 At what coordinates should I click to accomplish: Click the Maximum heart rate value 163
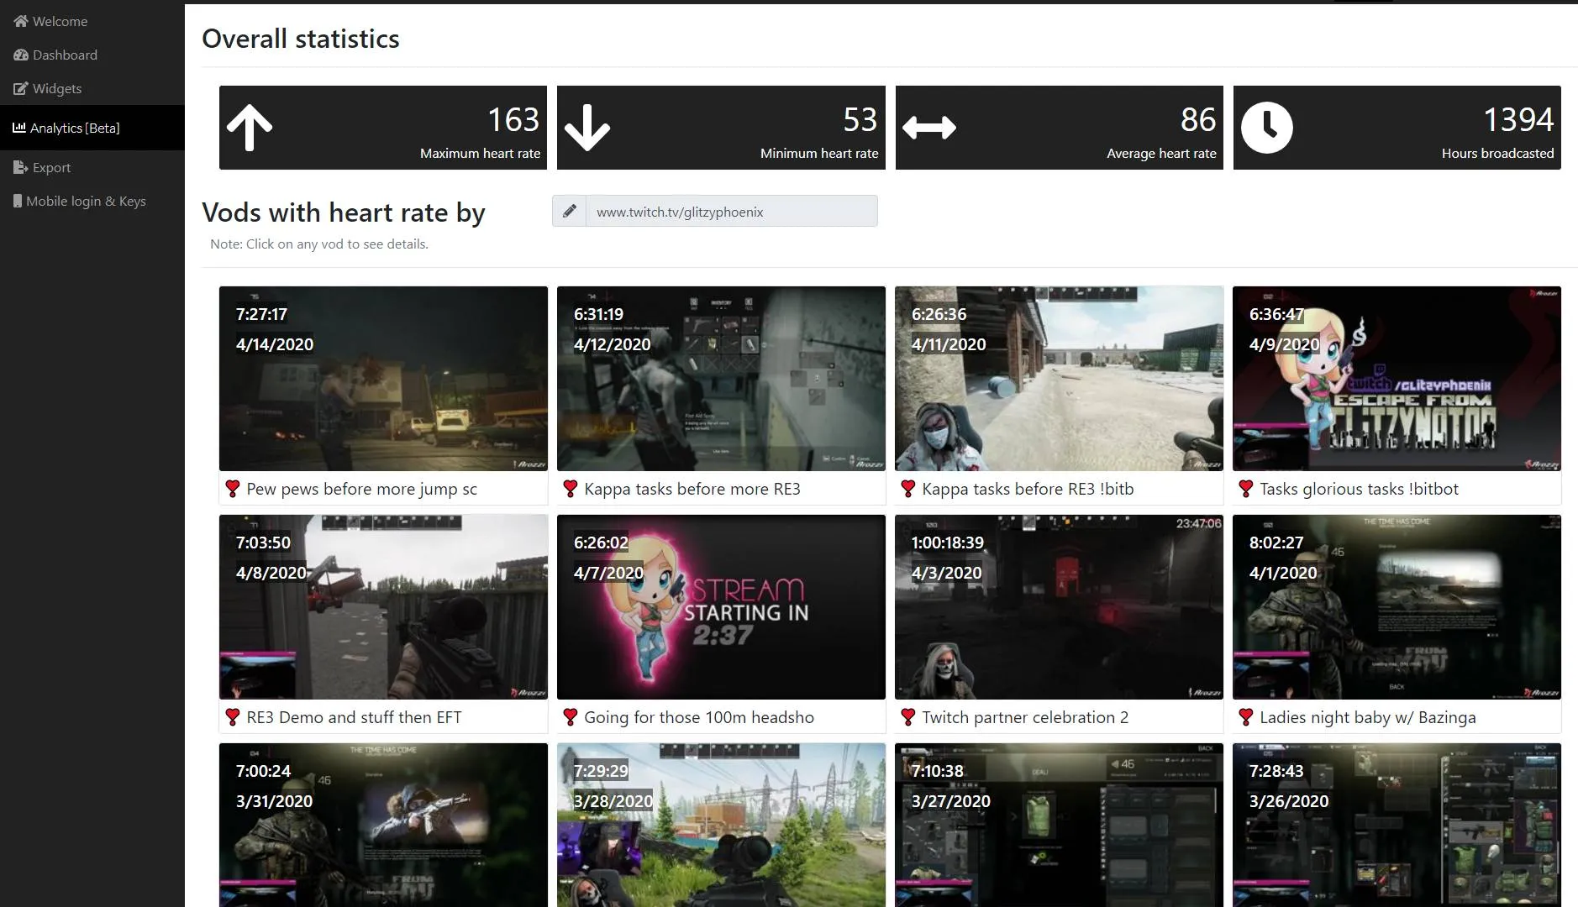coord(513,119)
